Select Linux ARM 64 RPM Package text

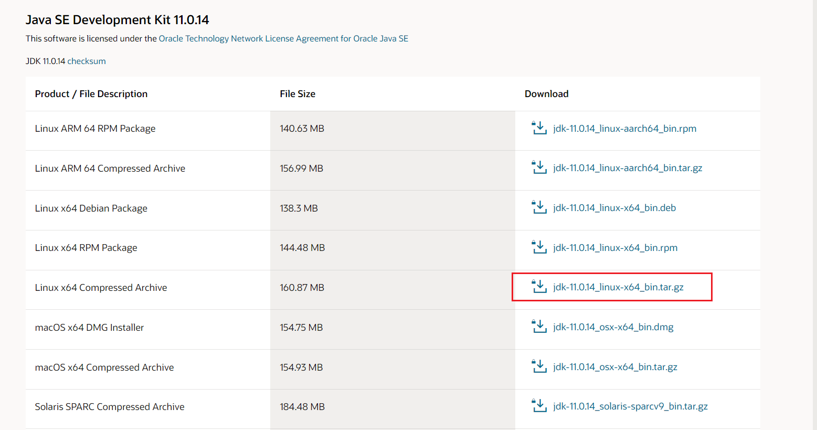click(95, 129)
